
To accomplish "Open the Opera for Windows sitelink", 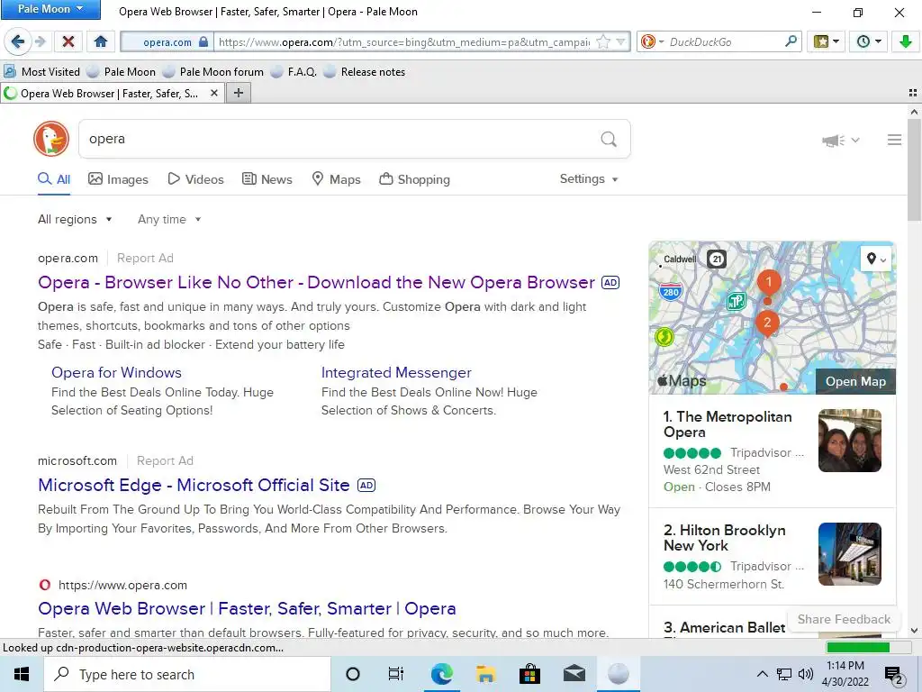I will coord(116,372).
